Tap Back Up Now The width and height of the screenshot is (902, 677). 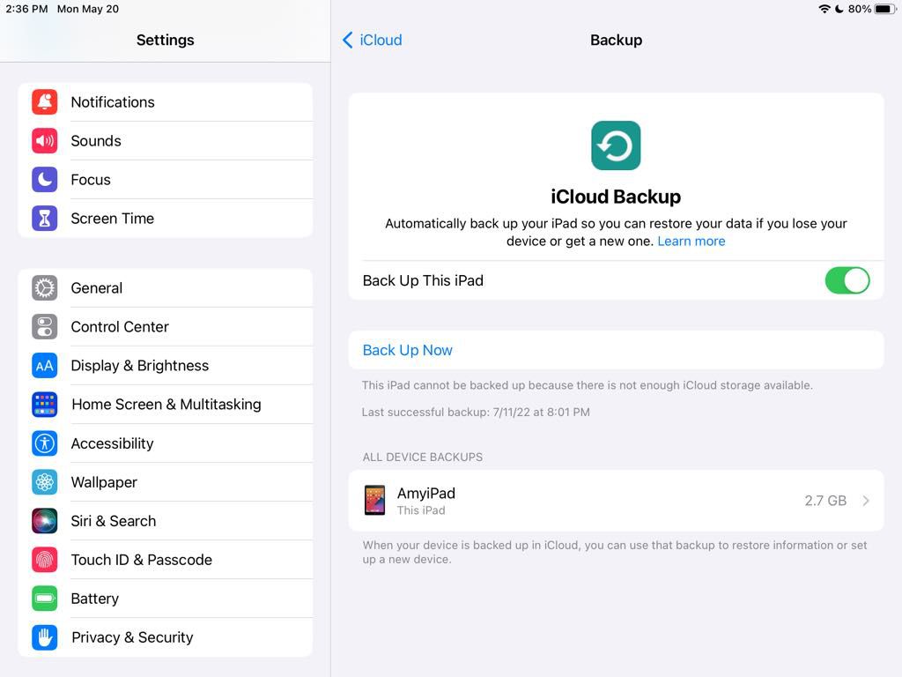pyautogui.click(x=407, y=350)
